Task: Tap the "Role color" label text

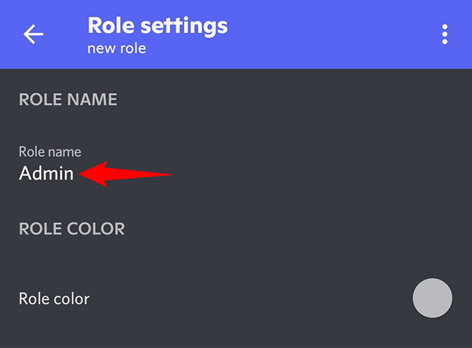Action: (54, 299)
